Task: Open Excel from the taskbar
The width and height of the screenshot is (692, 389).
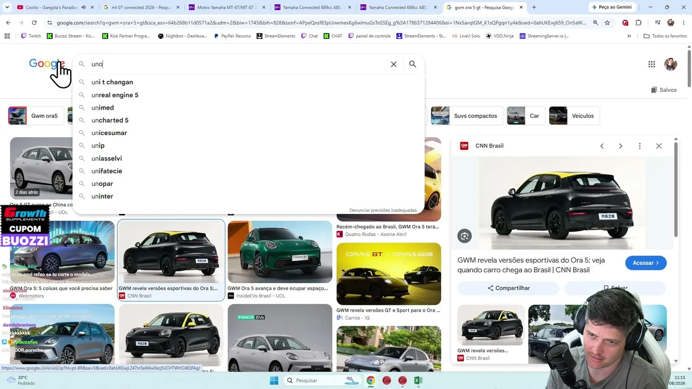Action: point(418,380)
